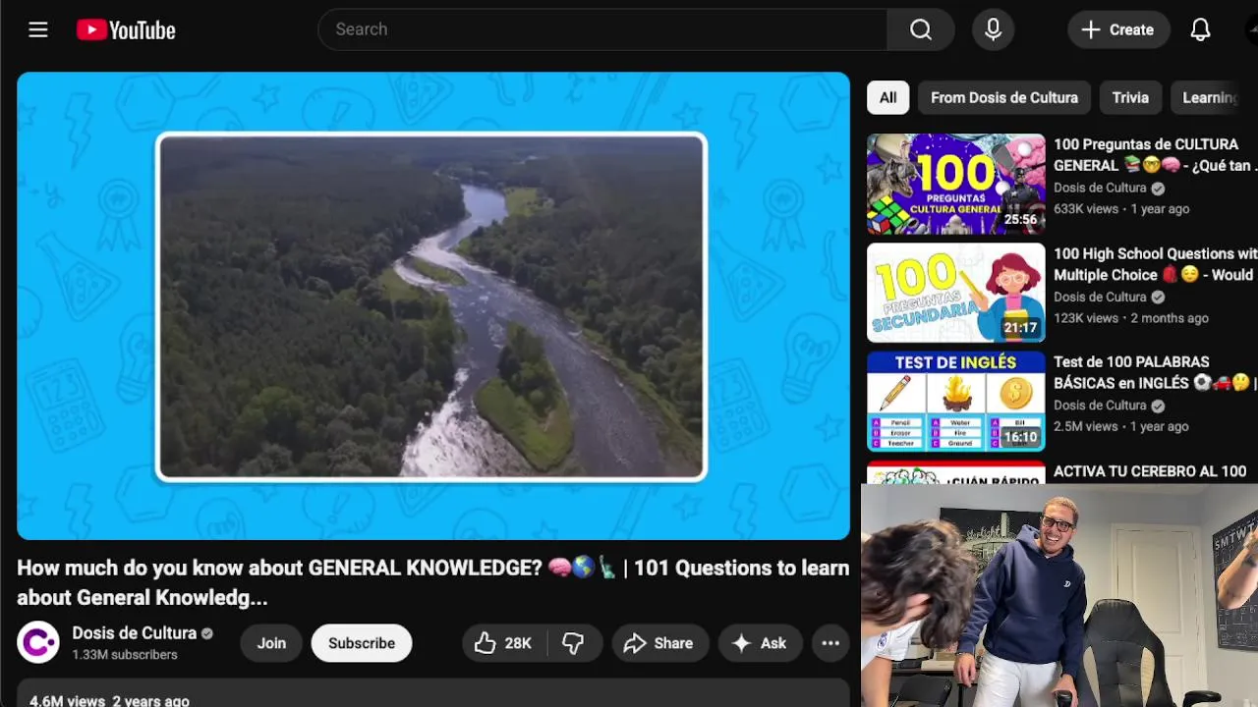The image size is (1258, 707).
Task: Click the search magnifier button
Action: 921,29
